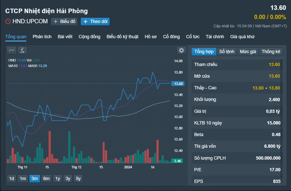Set chart range to 5y
Image resolution: width=291 pixels, height=191 pixels.
78,179
